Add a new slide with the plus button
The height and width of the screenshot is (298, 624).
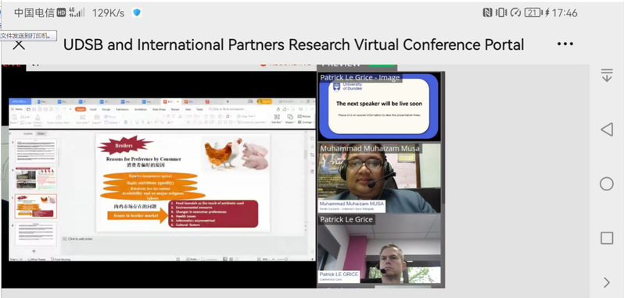[x=34, y=250]
